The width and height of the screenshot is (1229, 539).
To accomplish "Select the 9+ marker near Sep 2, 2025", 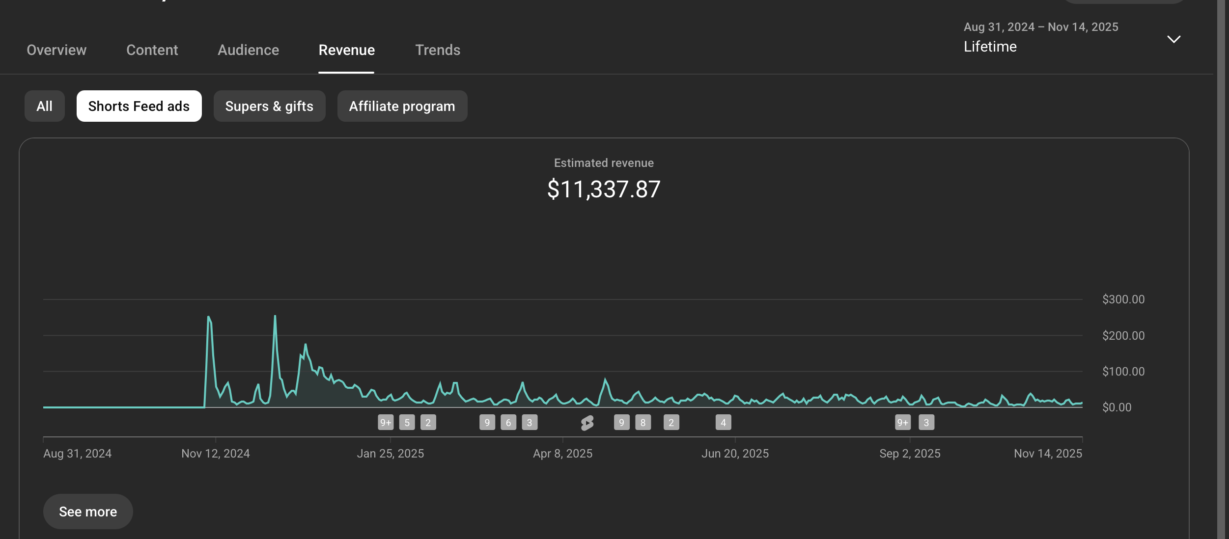I will click(x=903, y=423).
